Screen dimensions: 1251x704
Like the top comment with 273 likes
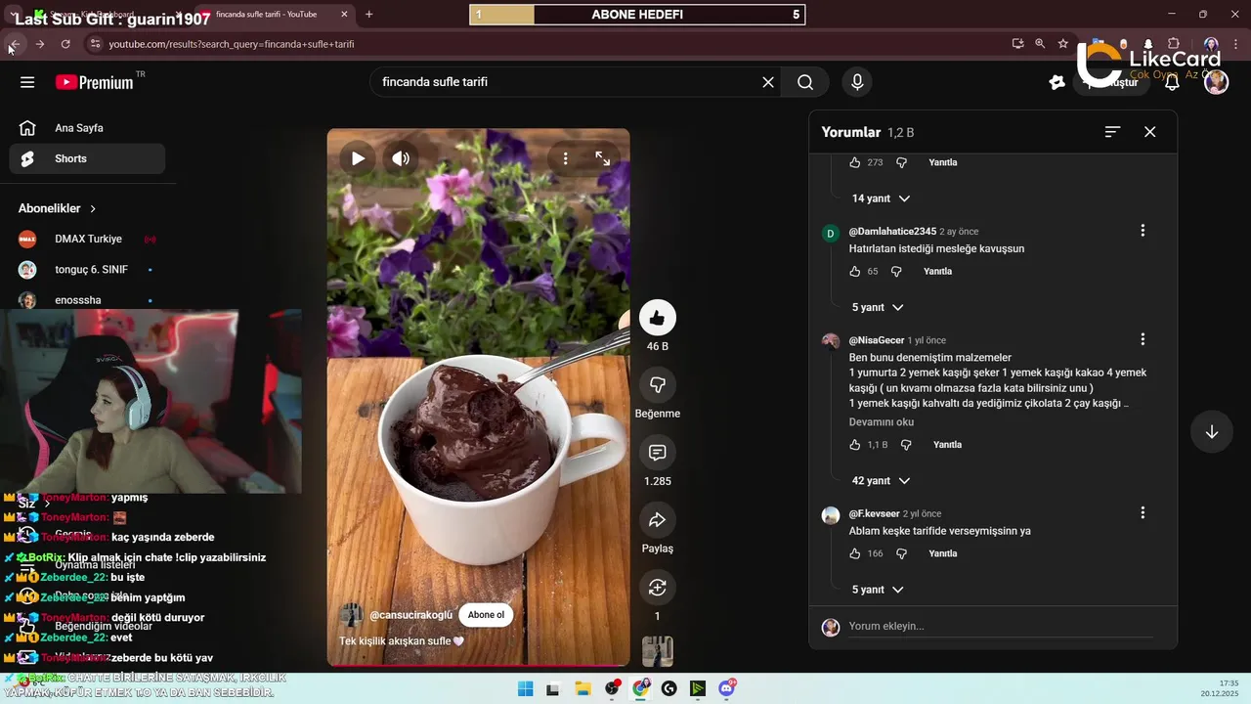tap(855, 162)
